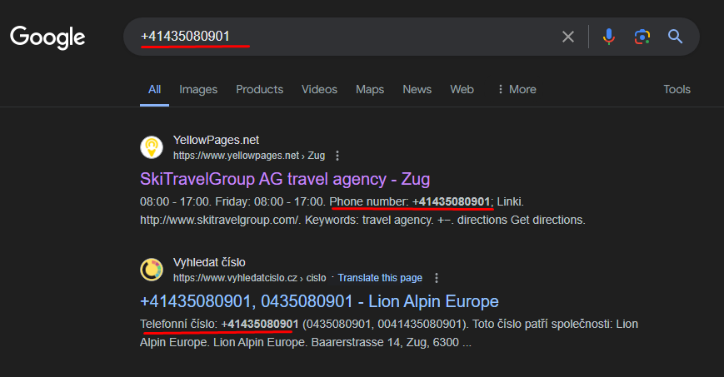Open the News tab
The height and width of the screenshot is (377, 724).
417,89
